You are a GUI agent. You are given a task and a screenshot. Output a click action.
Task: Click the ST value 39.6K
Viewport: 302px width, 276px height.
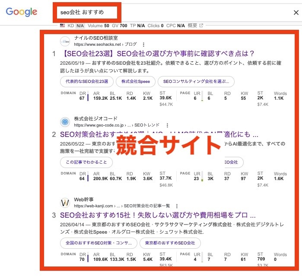tap(165, 98)
